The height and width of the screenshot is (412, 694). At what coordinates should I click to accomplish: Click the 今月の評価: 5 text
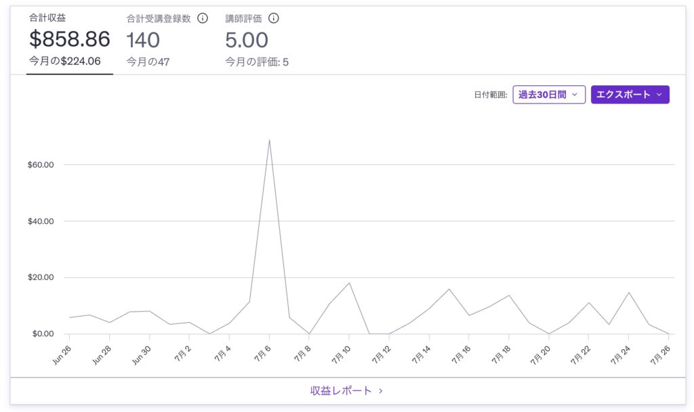click(257, 62)
